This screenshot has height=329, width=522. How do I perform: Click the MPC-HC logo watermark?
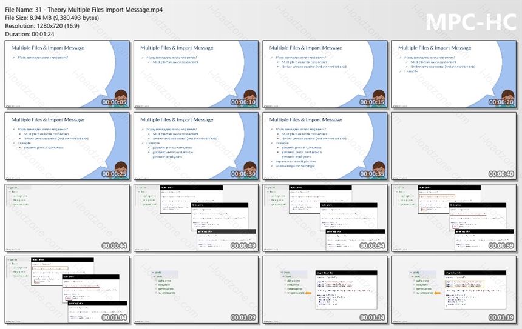click(471, 22)
